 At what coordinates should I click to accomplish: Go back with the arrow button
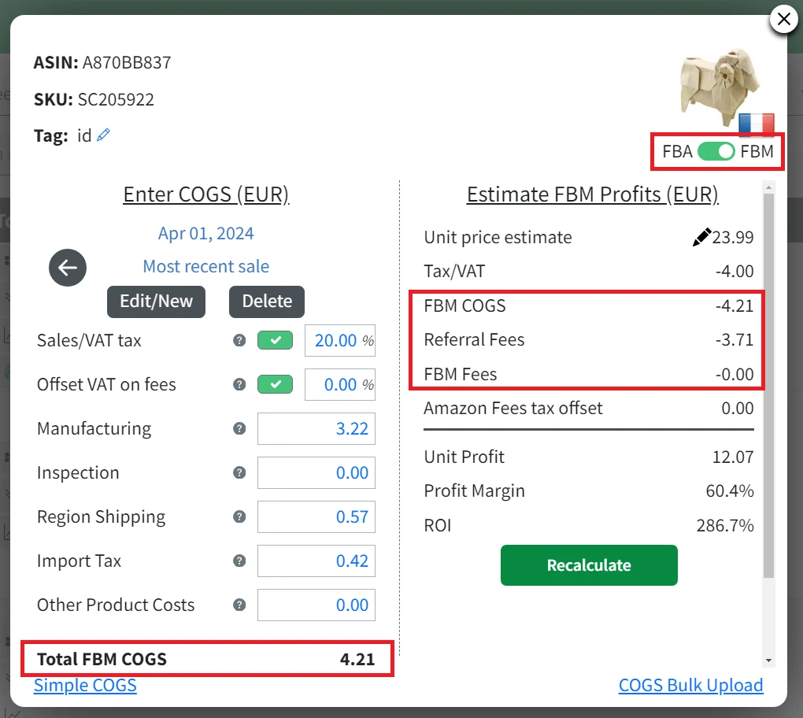68,268
